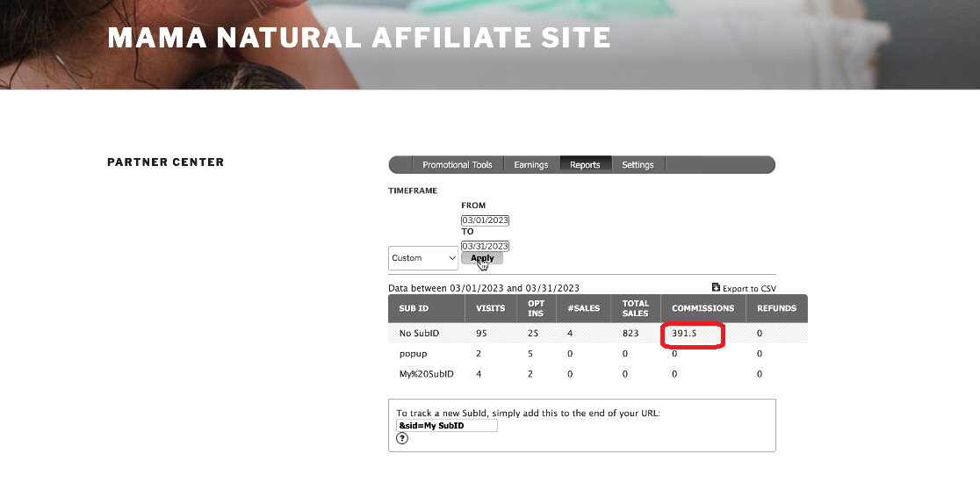Apply the selected timeframe

(482, 258)
